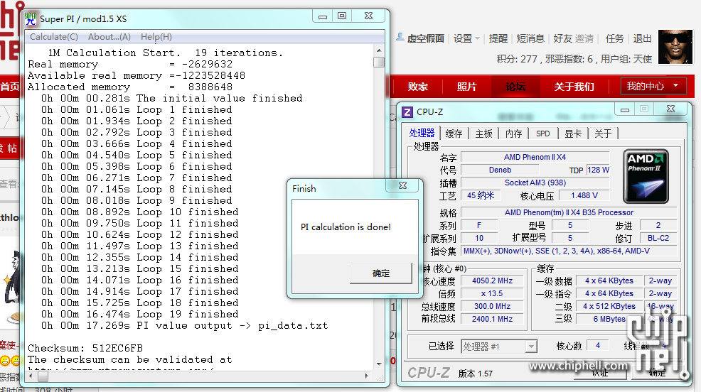Image resolution: width=701 pixels, height=392 pixels.
Task: Maximize the Super PI window
Action: click(x=342, y=16)
